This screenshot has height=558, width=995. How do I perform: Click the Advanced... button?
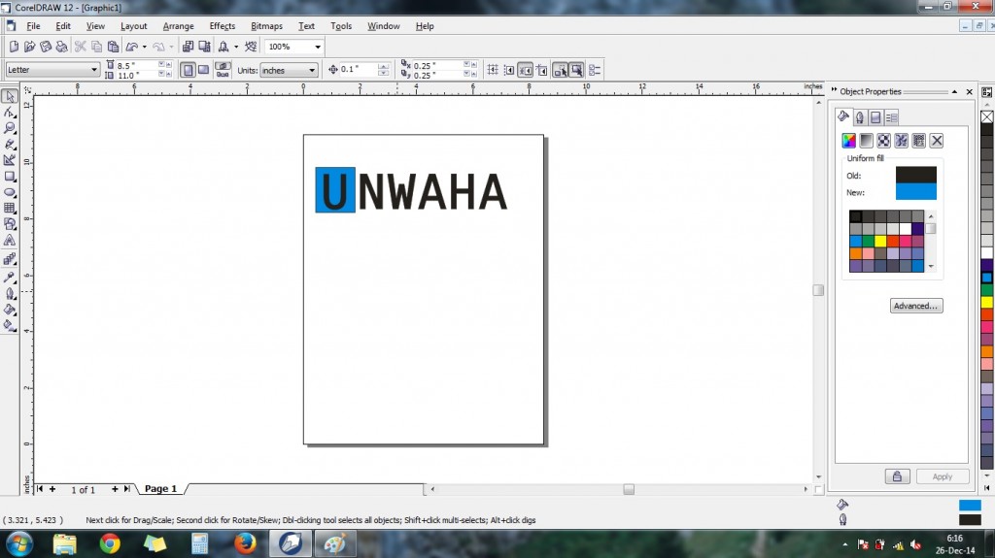pos(915,306)
